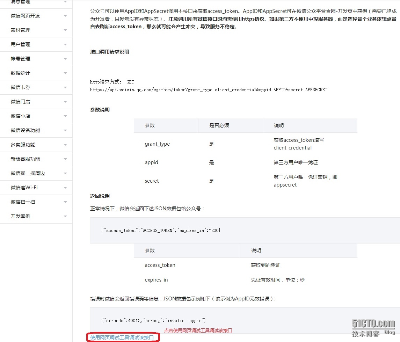The image size is (400, 342).
Task: Select 微信小店 in sidebar
Action: click(36, 116)
